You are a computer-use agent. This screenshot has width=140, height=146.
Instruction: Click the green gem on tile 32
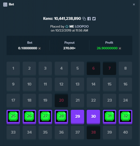tap(125, 116)
